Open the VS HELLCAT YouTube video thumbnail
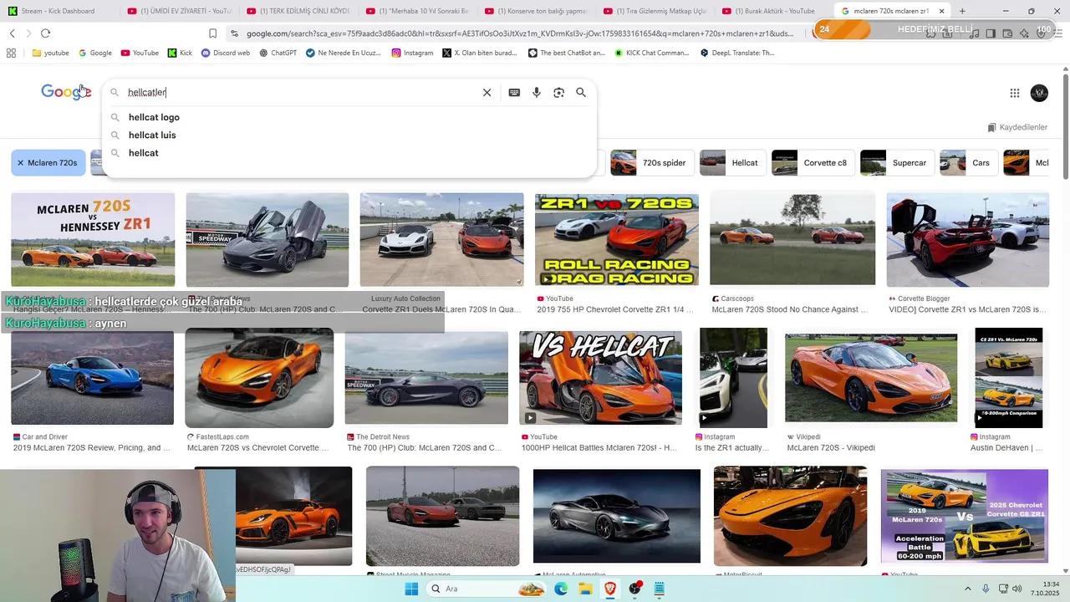This screenshot has width=1070, height=602. (x=600, y=378)
